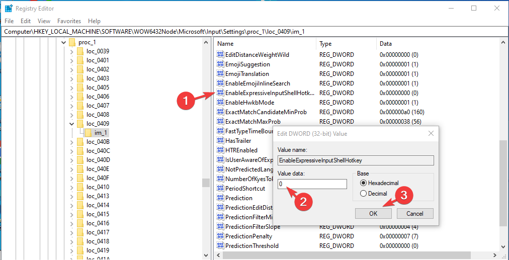Click the values pane horizontal scroll-left arrow
509x260 pixels.
coord(218,255)
